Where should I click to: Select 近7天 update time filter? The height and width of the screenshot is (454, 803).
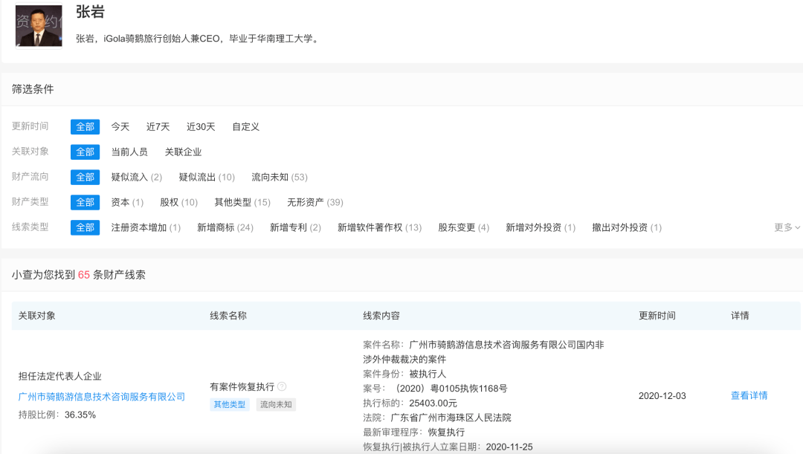(158, 126)
